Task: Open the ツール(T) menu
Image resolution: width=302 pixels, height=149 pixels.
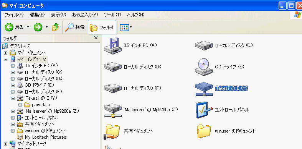Action: (112, 15)
